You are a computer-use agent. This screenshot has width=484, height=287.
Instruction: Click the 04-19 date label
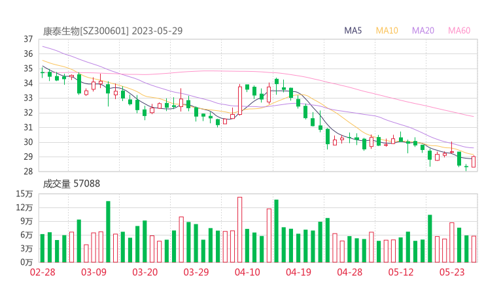pyautogui.click(x=298, y=272)
